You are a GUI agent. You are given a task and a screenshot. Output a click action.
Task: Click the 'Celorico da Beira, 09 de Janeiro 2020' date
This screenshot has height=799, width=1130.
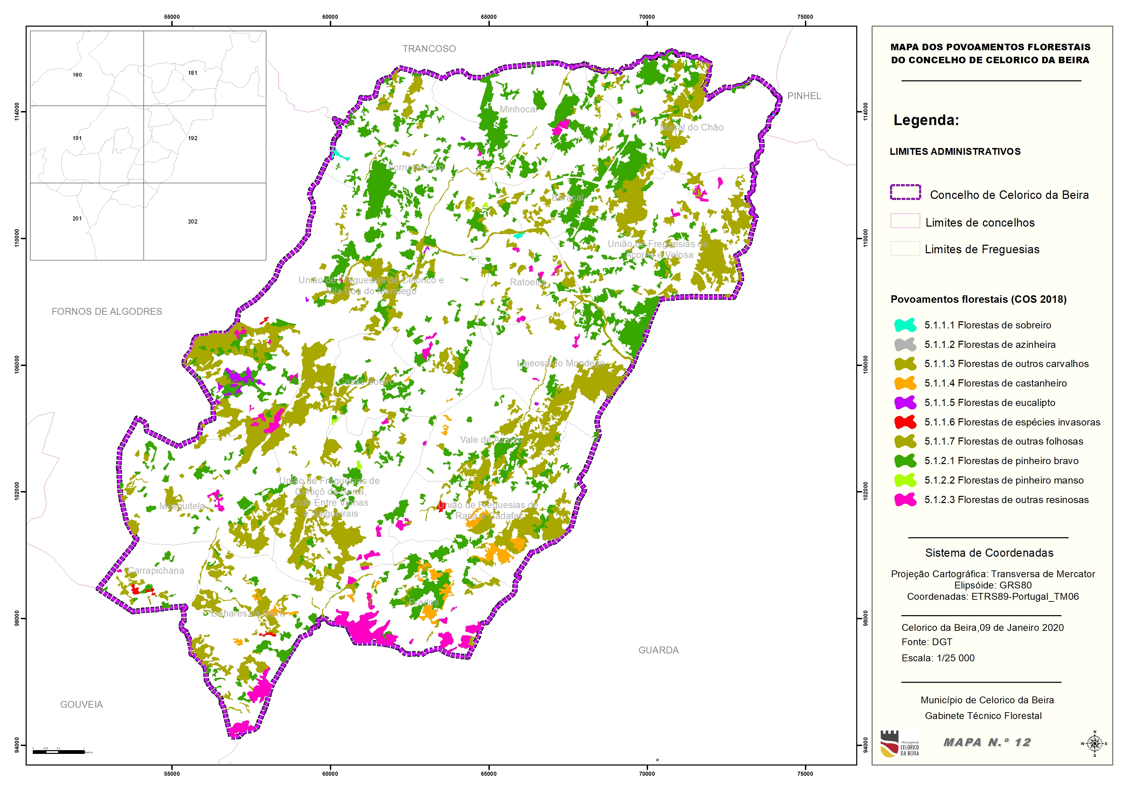click(x=982, y=627)
